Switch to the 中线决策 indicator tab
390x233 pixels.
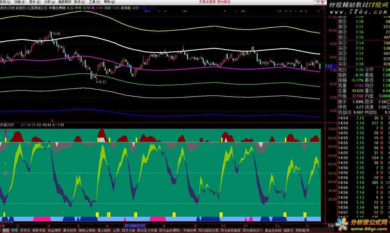(x=190, y=230)
